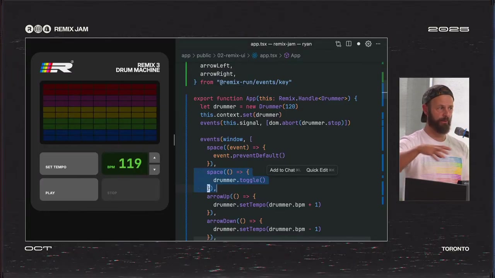Click the arrowUp handler line

pos(231,197)
